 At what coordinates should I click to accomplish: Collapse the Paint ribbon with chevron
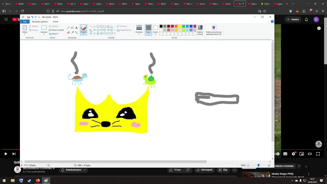tap(268, 21)
